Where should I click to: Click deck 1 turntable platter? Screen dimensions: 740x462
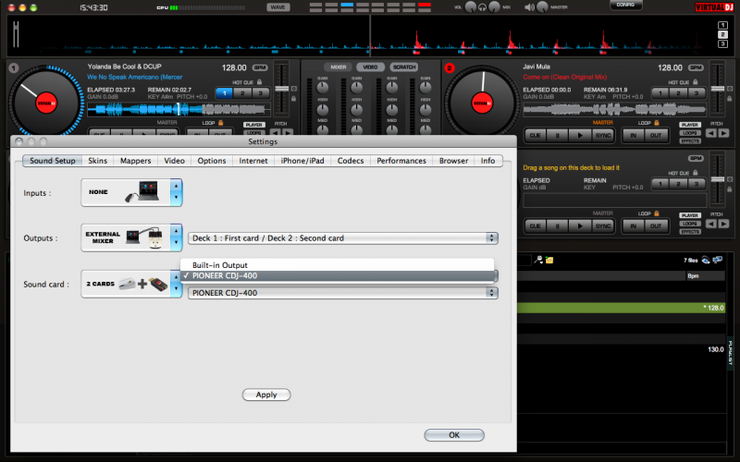click(46, 103)
